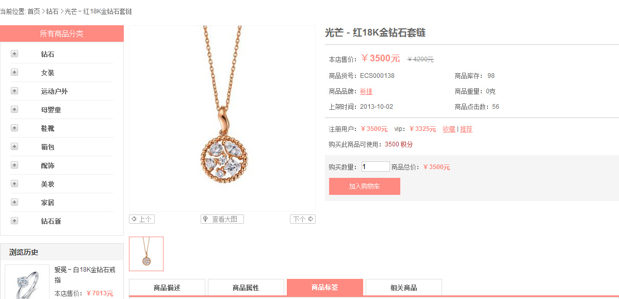Click the 上个 previous image button
The image size is (619, 299).
coord(142,219)
